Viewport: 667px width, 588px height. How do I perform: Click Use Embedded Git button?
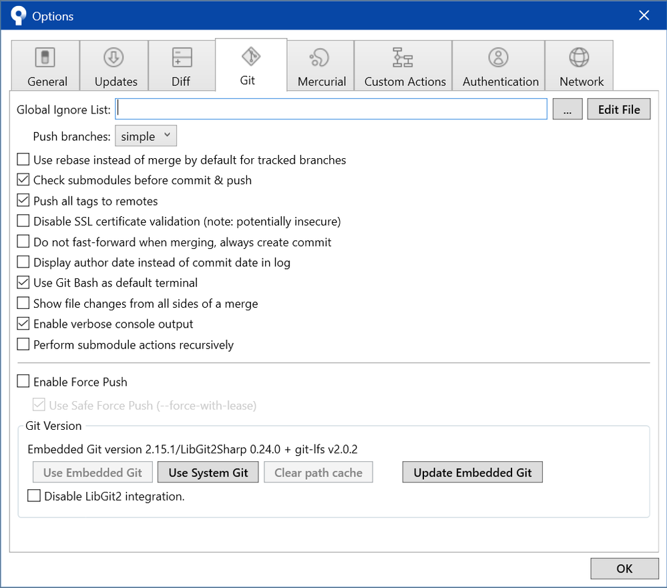coord(93,472)
